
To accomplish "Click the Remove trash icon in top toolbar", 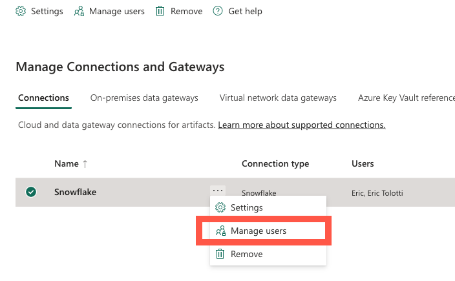I will pos(160,12).
